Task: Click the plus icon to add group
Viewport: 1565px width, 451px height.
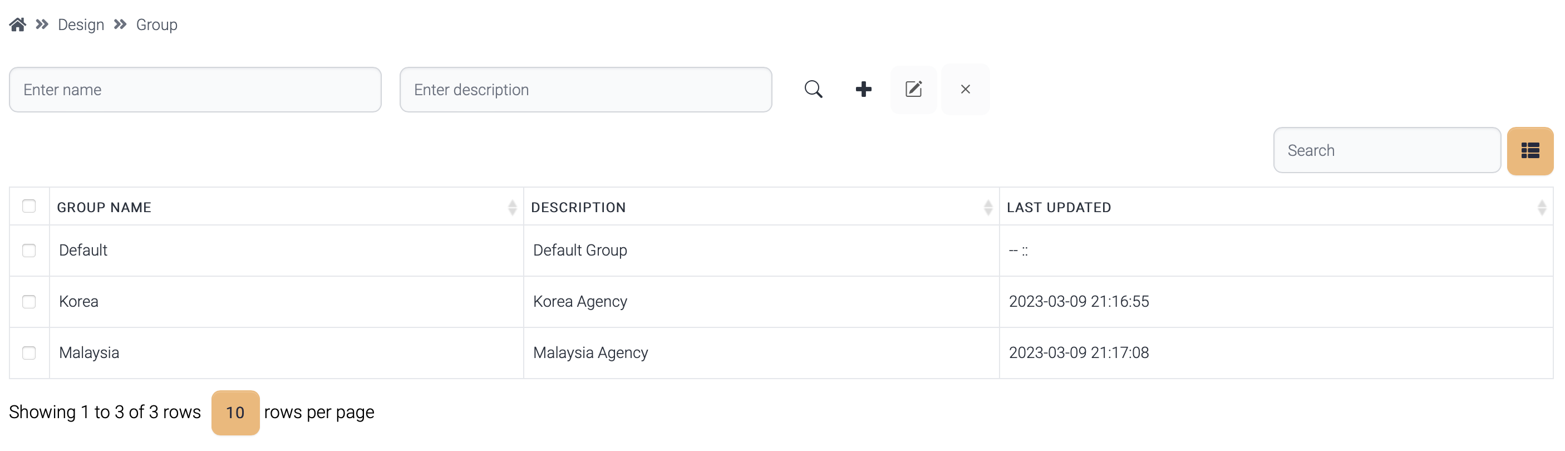Action: tap(863, 89)
